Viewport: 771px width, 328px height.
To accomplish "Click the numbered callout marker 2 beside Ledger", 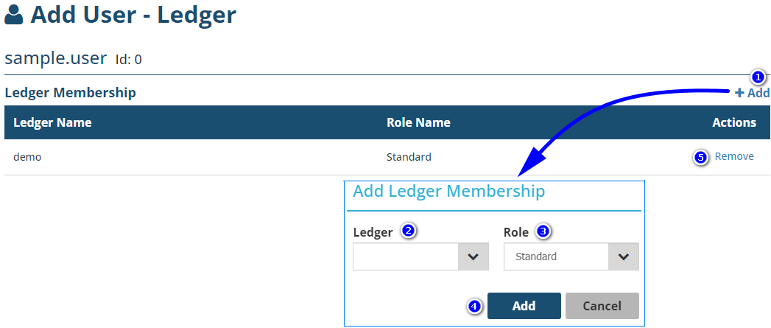I will [x=408, y=231].
